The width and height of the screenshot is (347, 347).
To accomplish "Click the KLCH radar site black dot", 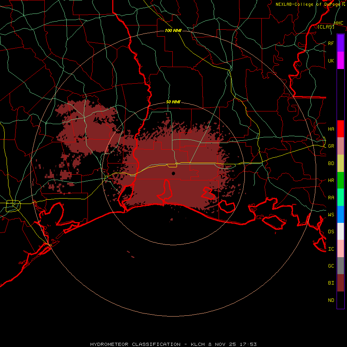I will [173, 173].
